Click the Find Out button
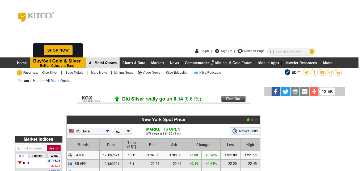 coord(233,99)
